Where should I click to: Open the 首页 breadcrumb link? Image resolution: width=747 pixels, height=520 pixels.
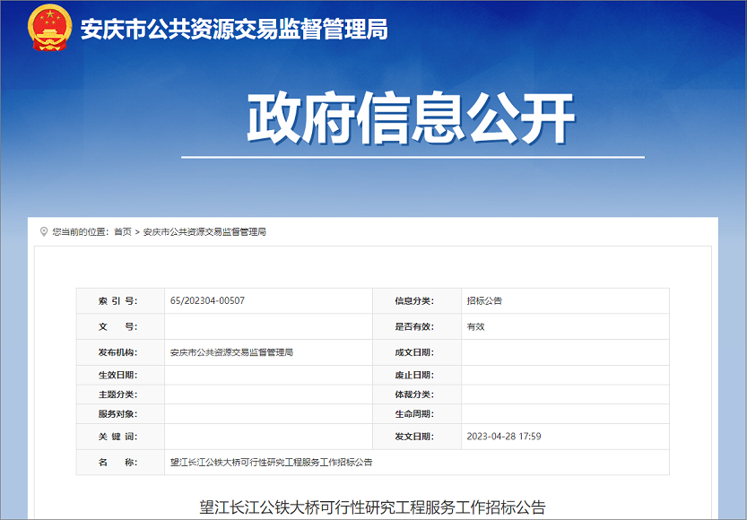point(123,231)
